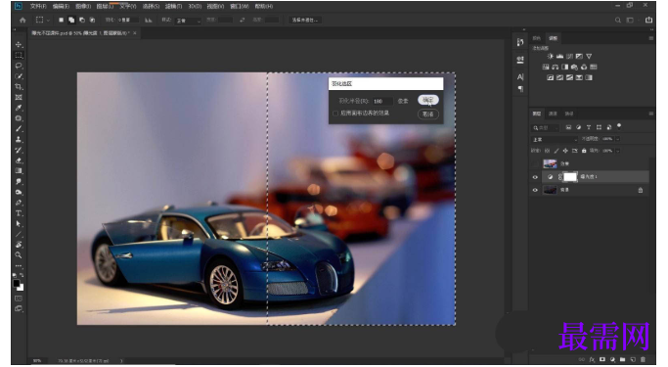This screenshot has height=367, width=668.
Task: Add a Curves adjustment icon
Action: (x=569, y=56)
